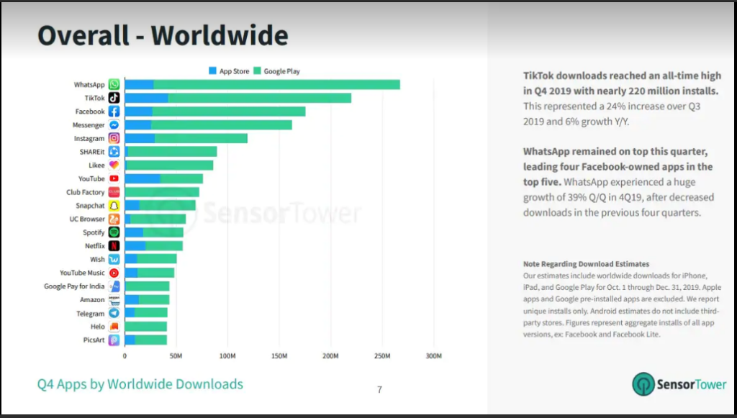Click the 'TikTok' chart label
The height and width of the screenshot is (418, 737).
[x=94, y=98]
